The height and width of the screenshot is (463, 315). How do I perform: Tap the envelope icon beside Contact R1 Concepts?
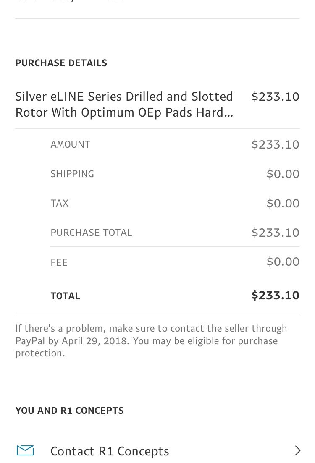coord(25,450)
